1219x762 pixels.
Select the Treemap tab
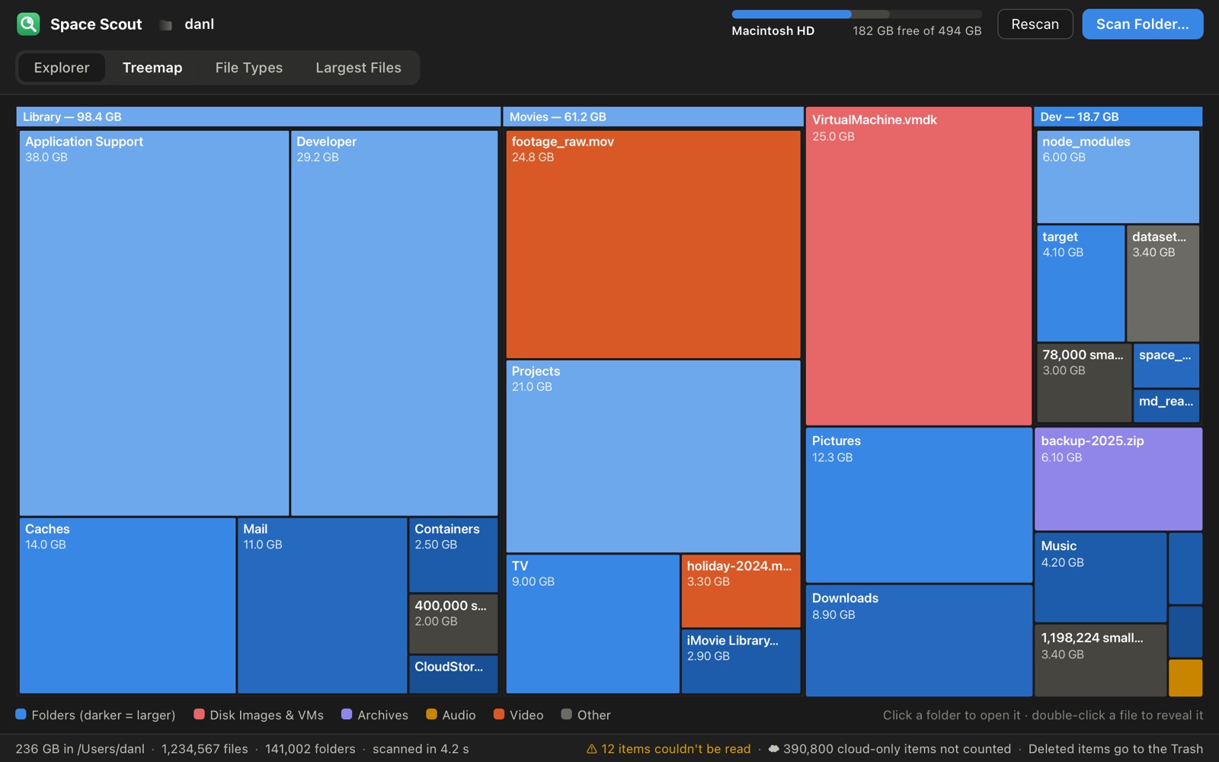tap(152, 68)
